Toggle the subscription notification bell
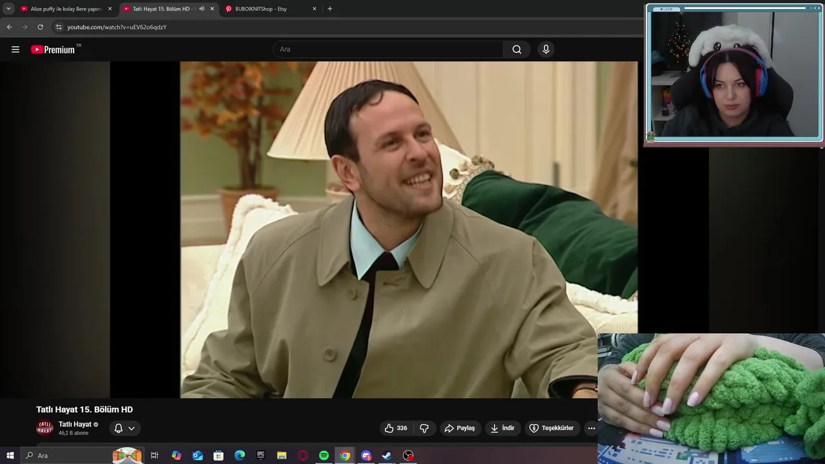Image resolution: width=825 pixels, height=464 pixels. (119, 428)
